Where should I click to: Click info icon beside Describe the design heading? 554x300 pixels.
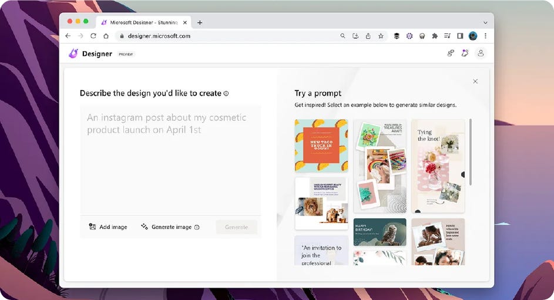[x=226, y=93]
